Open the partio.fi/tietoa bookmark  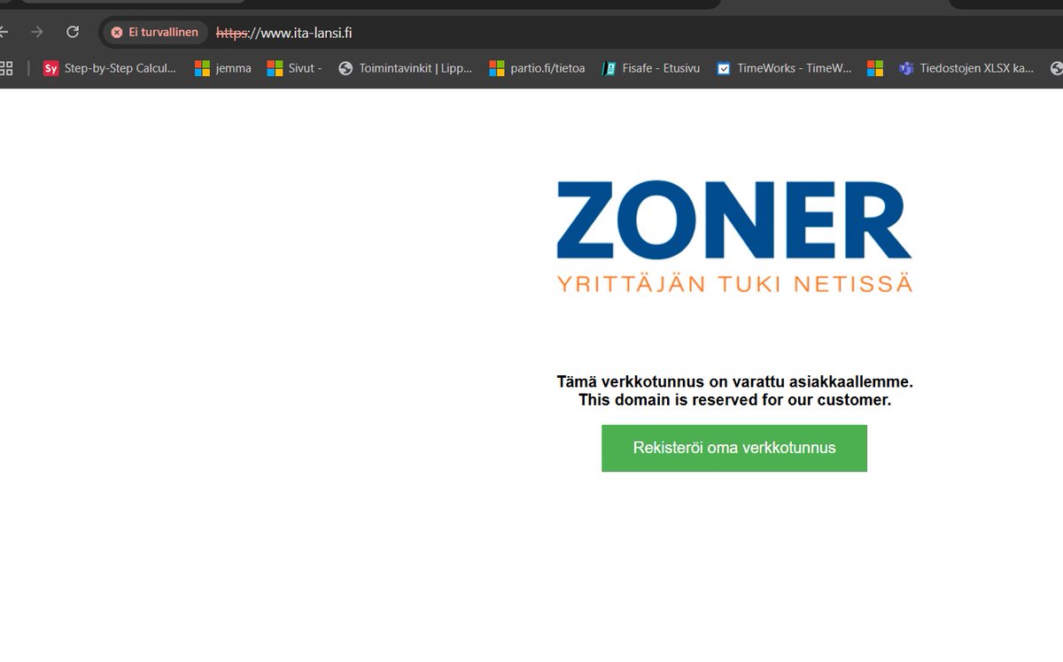click(537, 67)
